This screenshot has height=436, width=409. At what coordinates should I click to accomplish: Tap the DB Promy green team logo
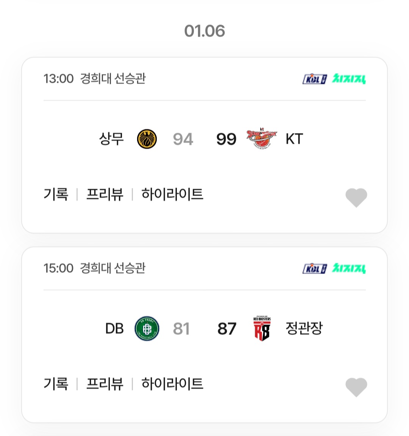[x=147, y=329]
